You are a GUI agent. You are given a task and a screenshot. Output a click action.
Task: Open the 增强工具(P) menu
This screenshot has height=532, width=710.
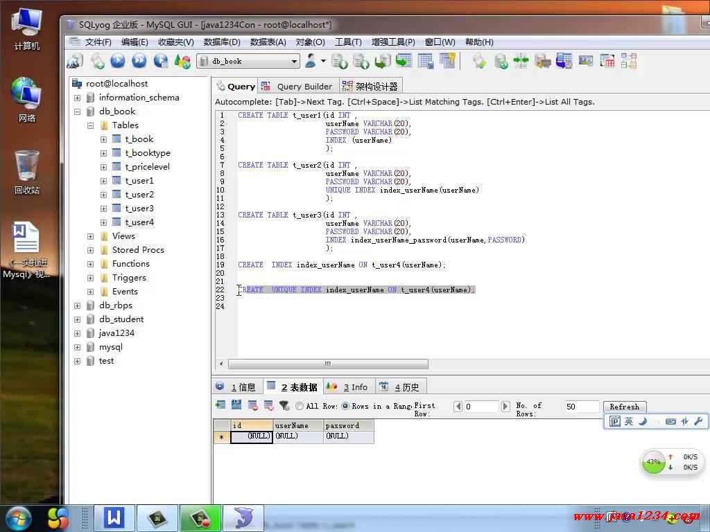coord(393,42)
